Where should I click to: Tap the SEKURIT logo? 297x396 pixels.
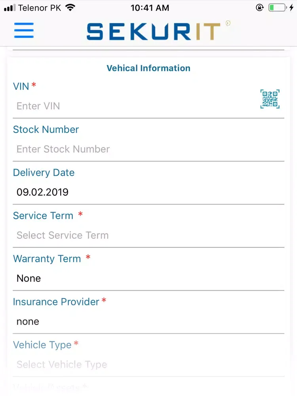point(158,31)
